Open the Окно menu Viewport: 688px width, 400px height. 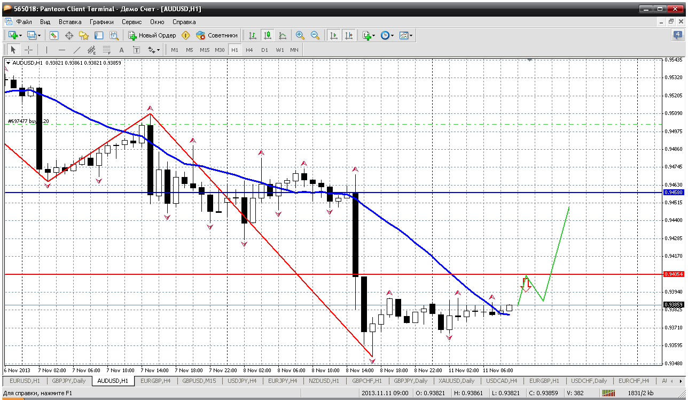[x=157, y=22]
